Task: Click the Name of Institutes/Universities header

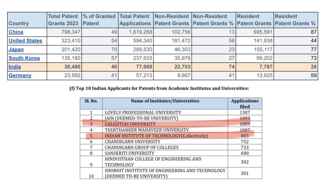Action: click(165, 101)
